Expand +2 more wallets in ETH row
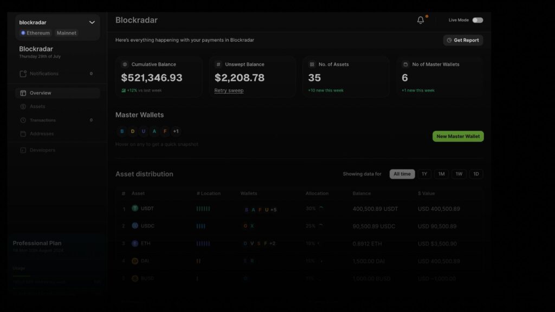This screenshot has height=312, width=555. click(272, 243)
